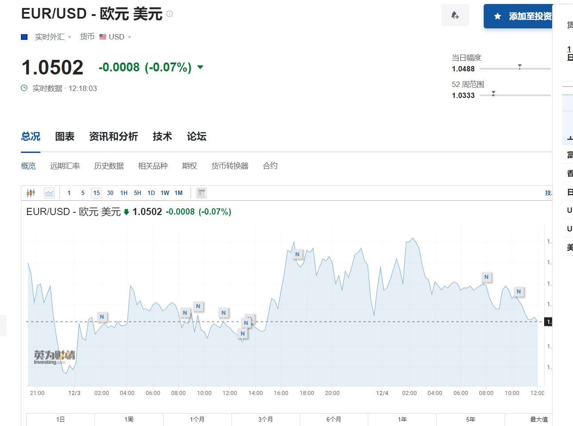573x426 pixels.
Task: Click the 当日幅度 range slider marker
Action: (x=520, y=67)
